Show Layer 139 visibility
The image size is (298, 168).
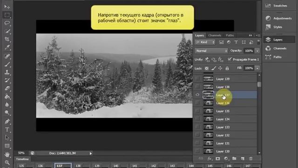pos(197,79)
